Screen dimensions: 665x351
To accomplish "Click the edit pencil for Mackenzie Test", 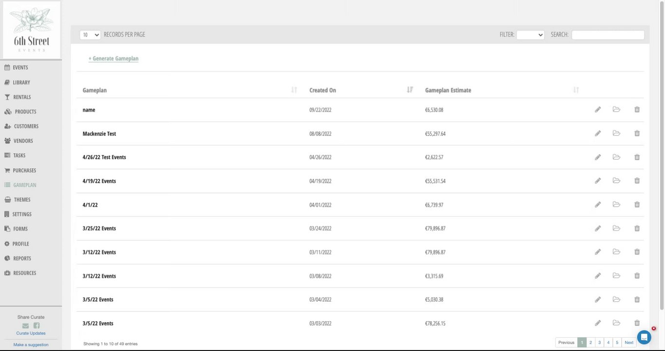I will (598, 134).
